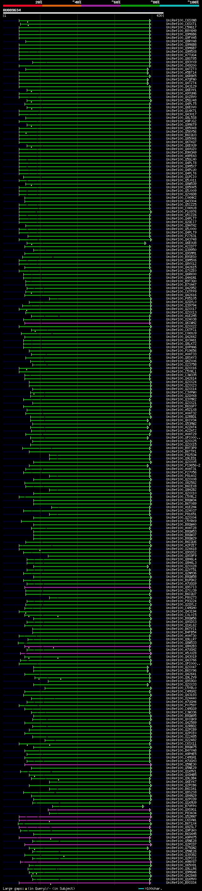Open hit UniRef100_Q0DHB5

point(181,775)
